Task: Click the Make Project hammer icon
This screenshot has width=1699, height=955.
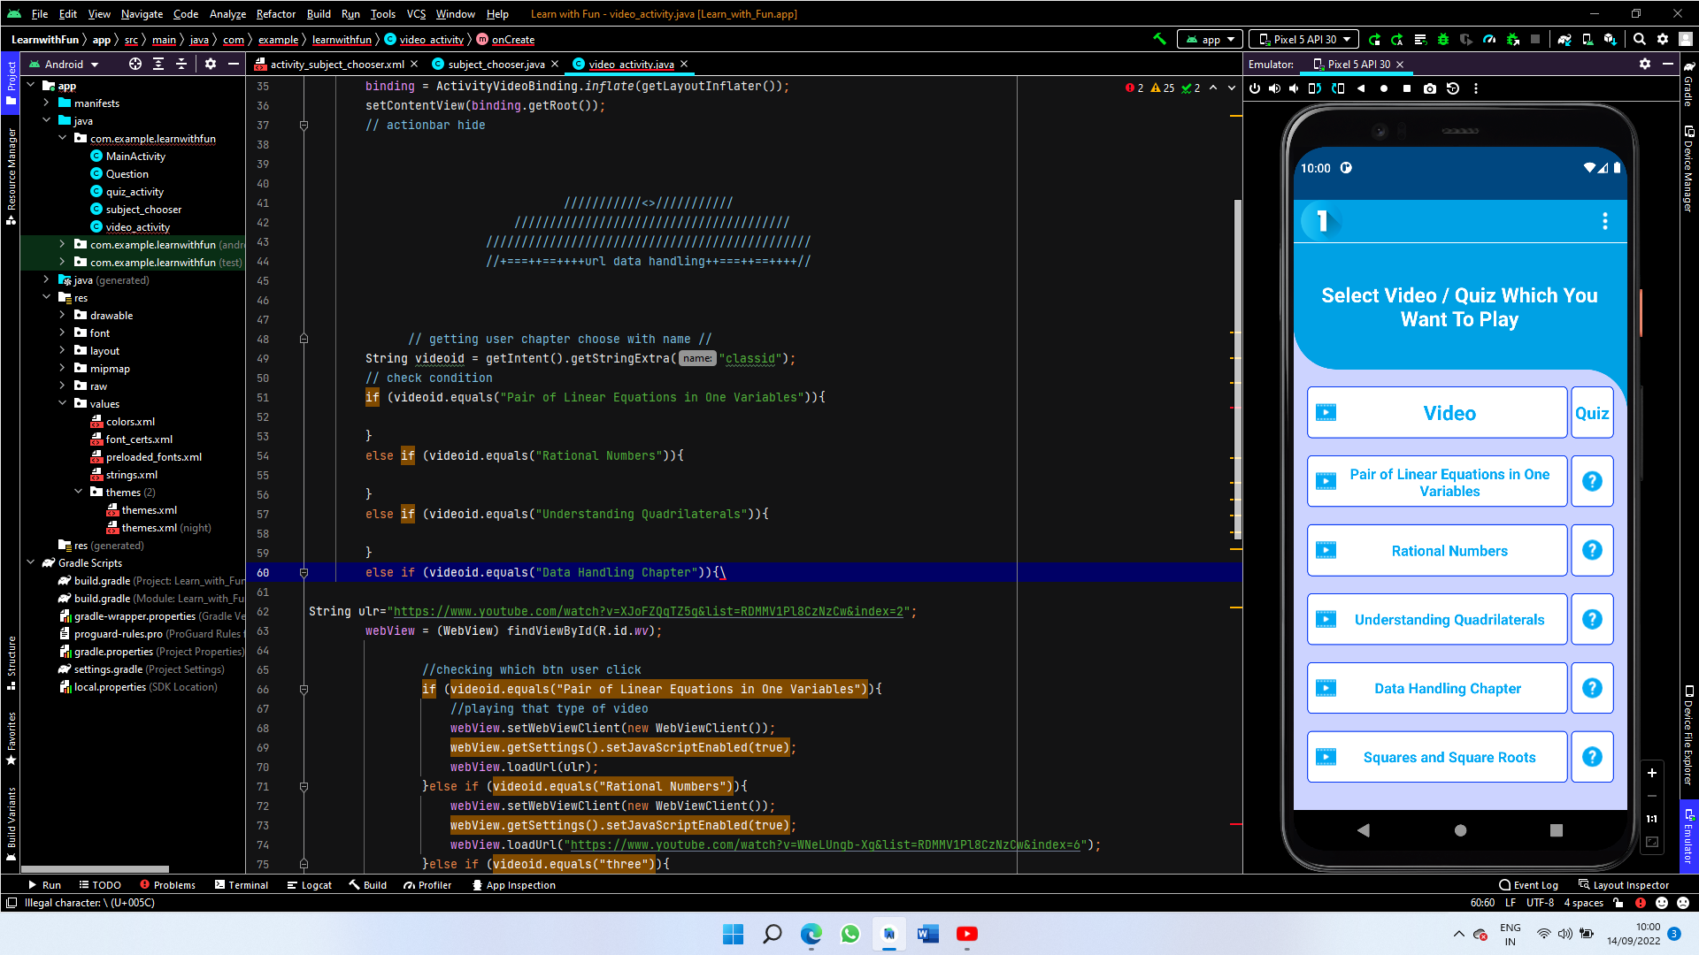Action: 1159,39
